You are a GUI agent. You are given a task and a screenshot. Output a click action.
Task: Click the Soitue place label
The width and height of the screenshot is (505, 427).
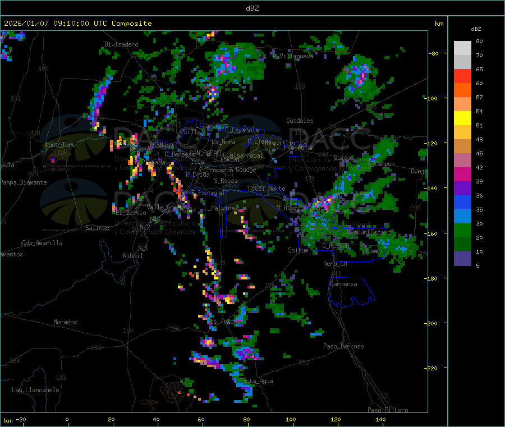(299, 250)
